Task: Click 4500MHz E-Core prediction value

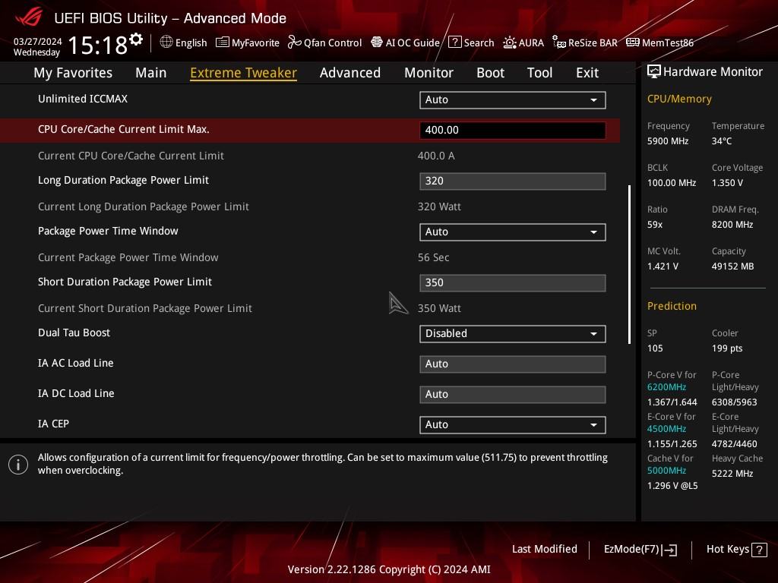Action: [666, 429]
